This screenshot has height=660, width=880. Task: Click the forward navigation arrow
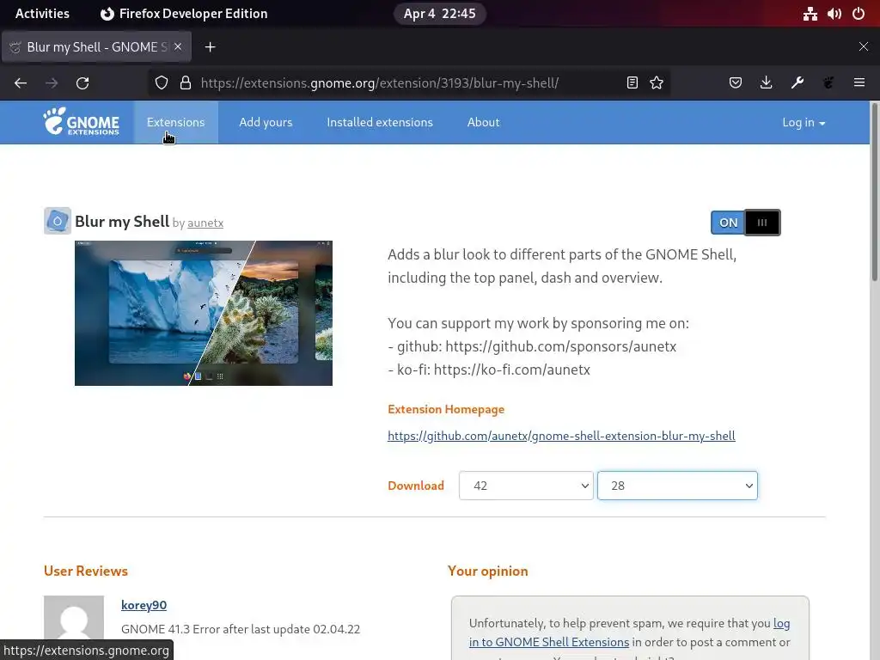pos(52,83)
